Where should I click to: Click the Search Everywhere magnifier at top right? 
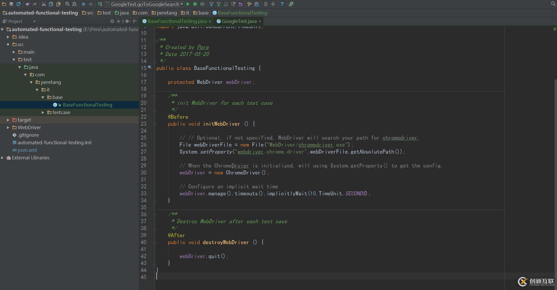tap(553, 4)
